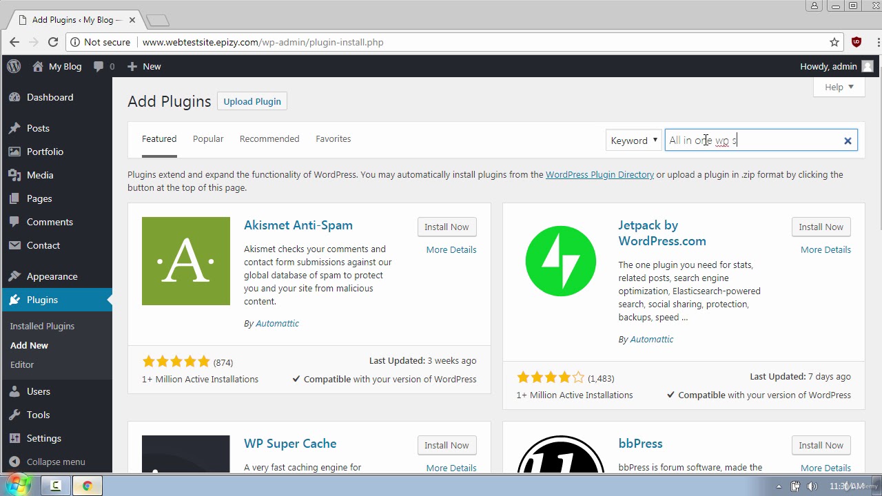Open Installed Plugins submenu
The image size is (882, 496).
coord(42,326)
